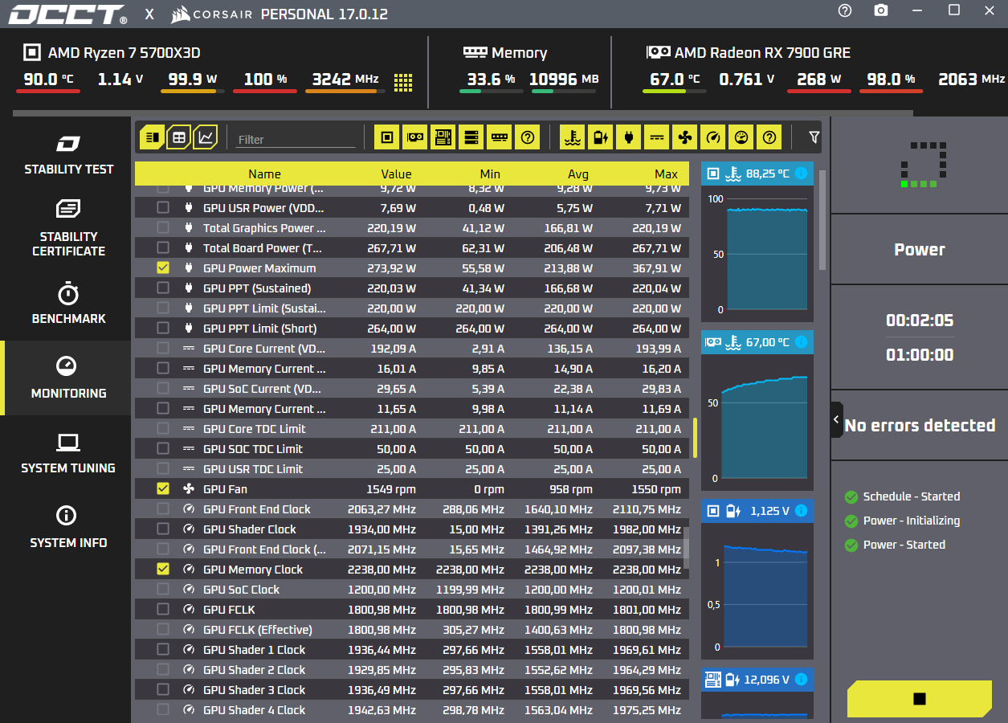Toggle the first question mark filter icon
The width and height of the screenshot is (1008, 723).
pos(528,137)
